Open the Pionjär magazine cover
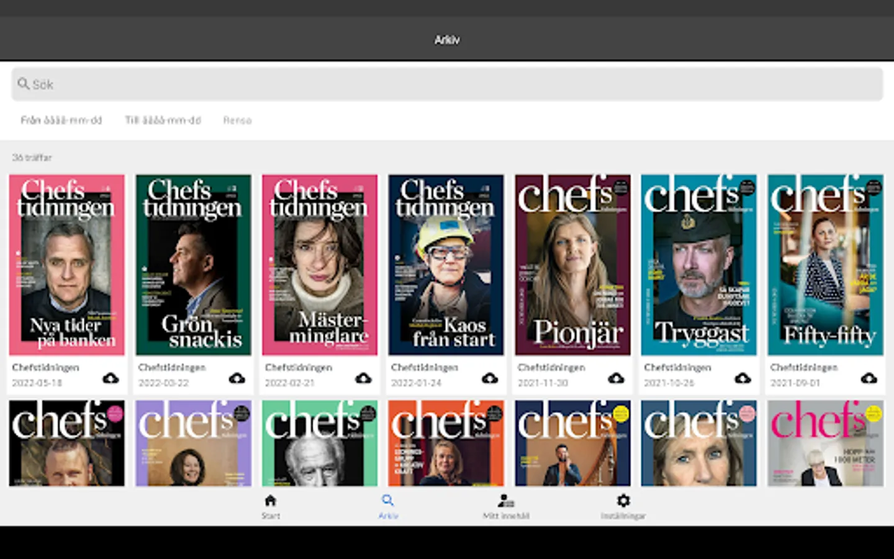Viewport: 894px width, 559px height. pyautogui.click(x=572, y=265)
